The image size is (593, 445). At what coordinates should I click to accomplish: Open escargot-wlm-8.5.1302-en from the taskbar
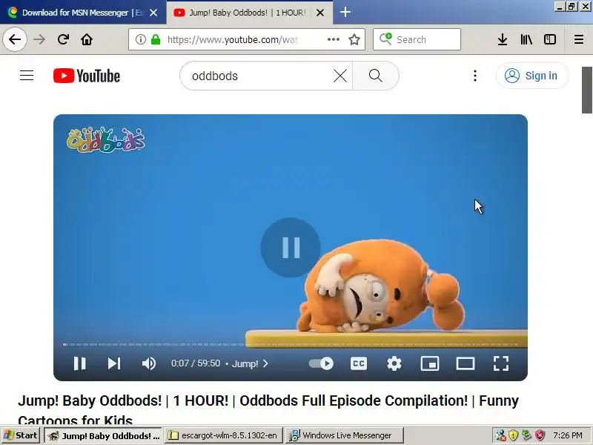(224, 435)
